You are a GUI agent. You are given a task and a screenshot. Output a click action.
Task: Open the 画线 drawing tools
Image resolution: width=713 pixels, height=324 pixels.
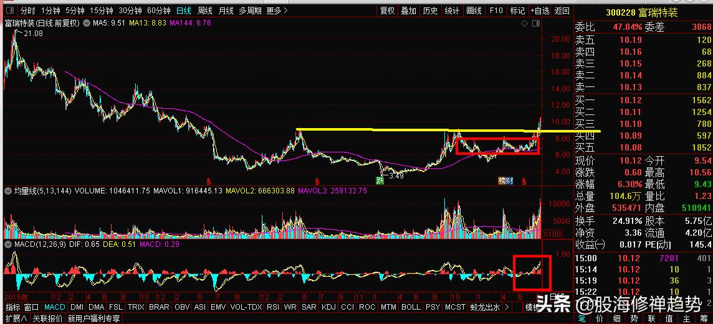pos(474,11)
